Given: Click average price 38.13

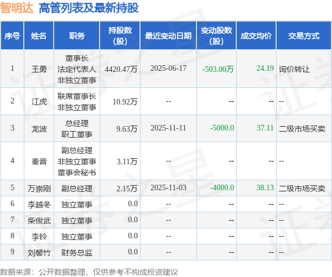Looking at the screenshot, I should pos(265,187).
